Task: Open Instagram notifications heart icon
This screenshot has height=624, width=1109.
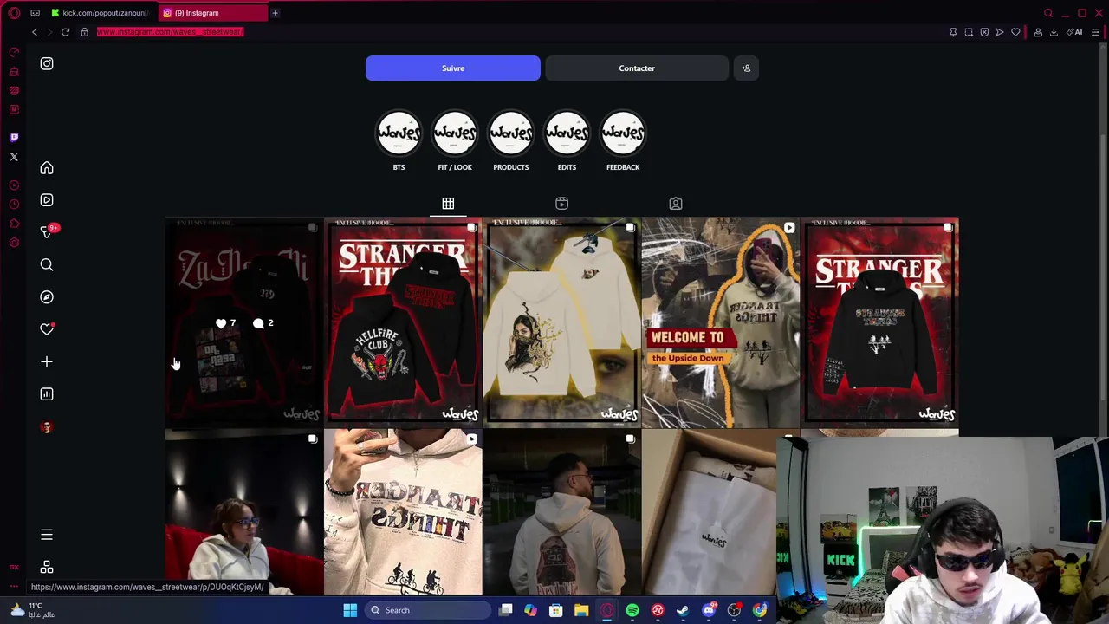Action: [x=47, y=329]
